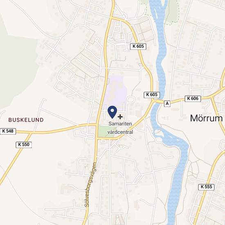This screenshot has width=225, height=225.
Task: Click the K 606 road shield
Action: [193, 99]
